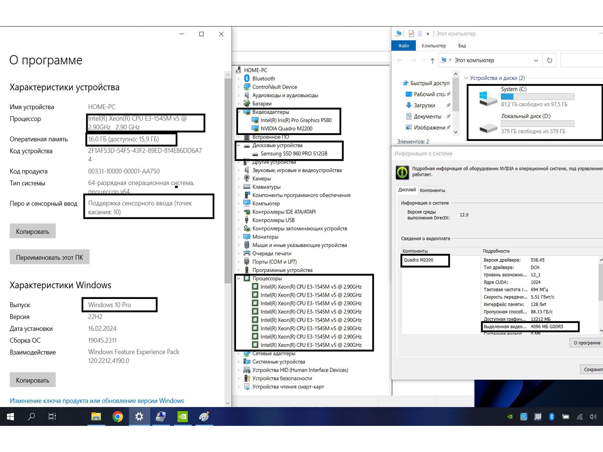Click the Клавиатуры keyboard icon in device tree
Image resolution: width=603 pixels, height=452 pixels.
(247, 186)
